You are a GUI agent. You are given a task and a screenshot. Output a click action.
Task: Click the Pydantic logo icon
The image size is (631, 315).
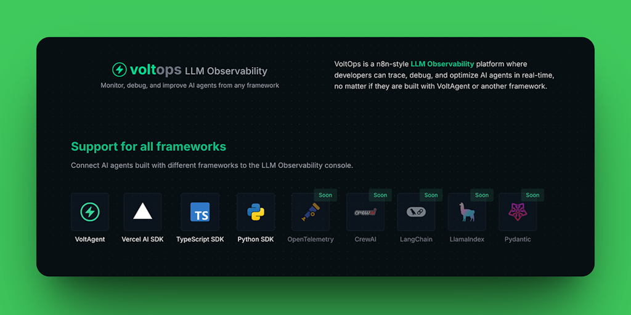(x=518, y=212)
